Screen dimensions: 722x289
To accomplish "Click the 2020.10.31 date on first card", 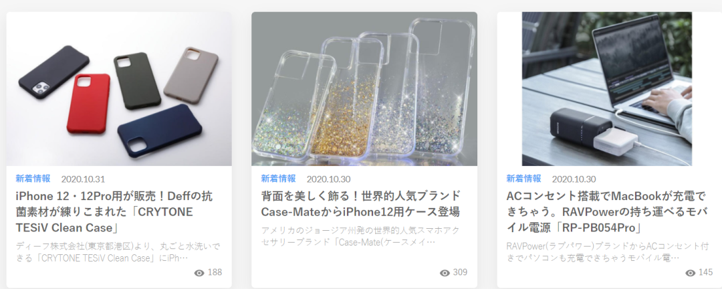I will coord(83,179).
